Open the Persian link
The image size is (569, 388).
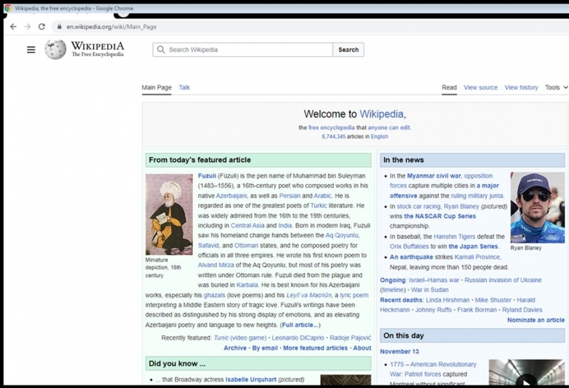pos(290,196)
